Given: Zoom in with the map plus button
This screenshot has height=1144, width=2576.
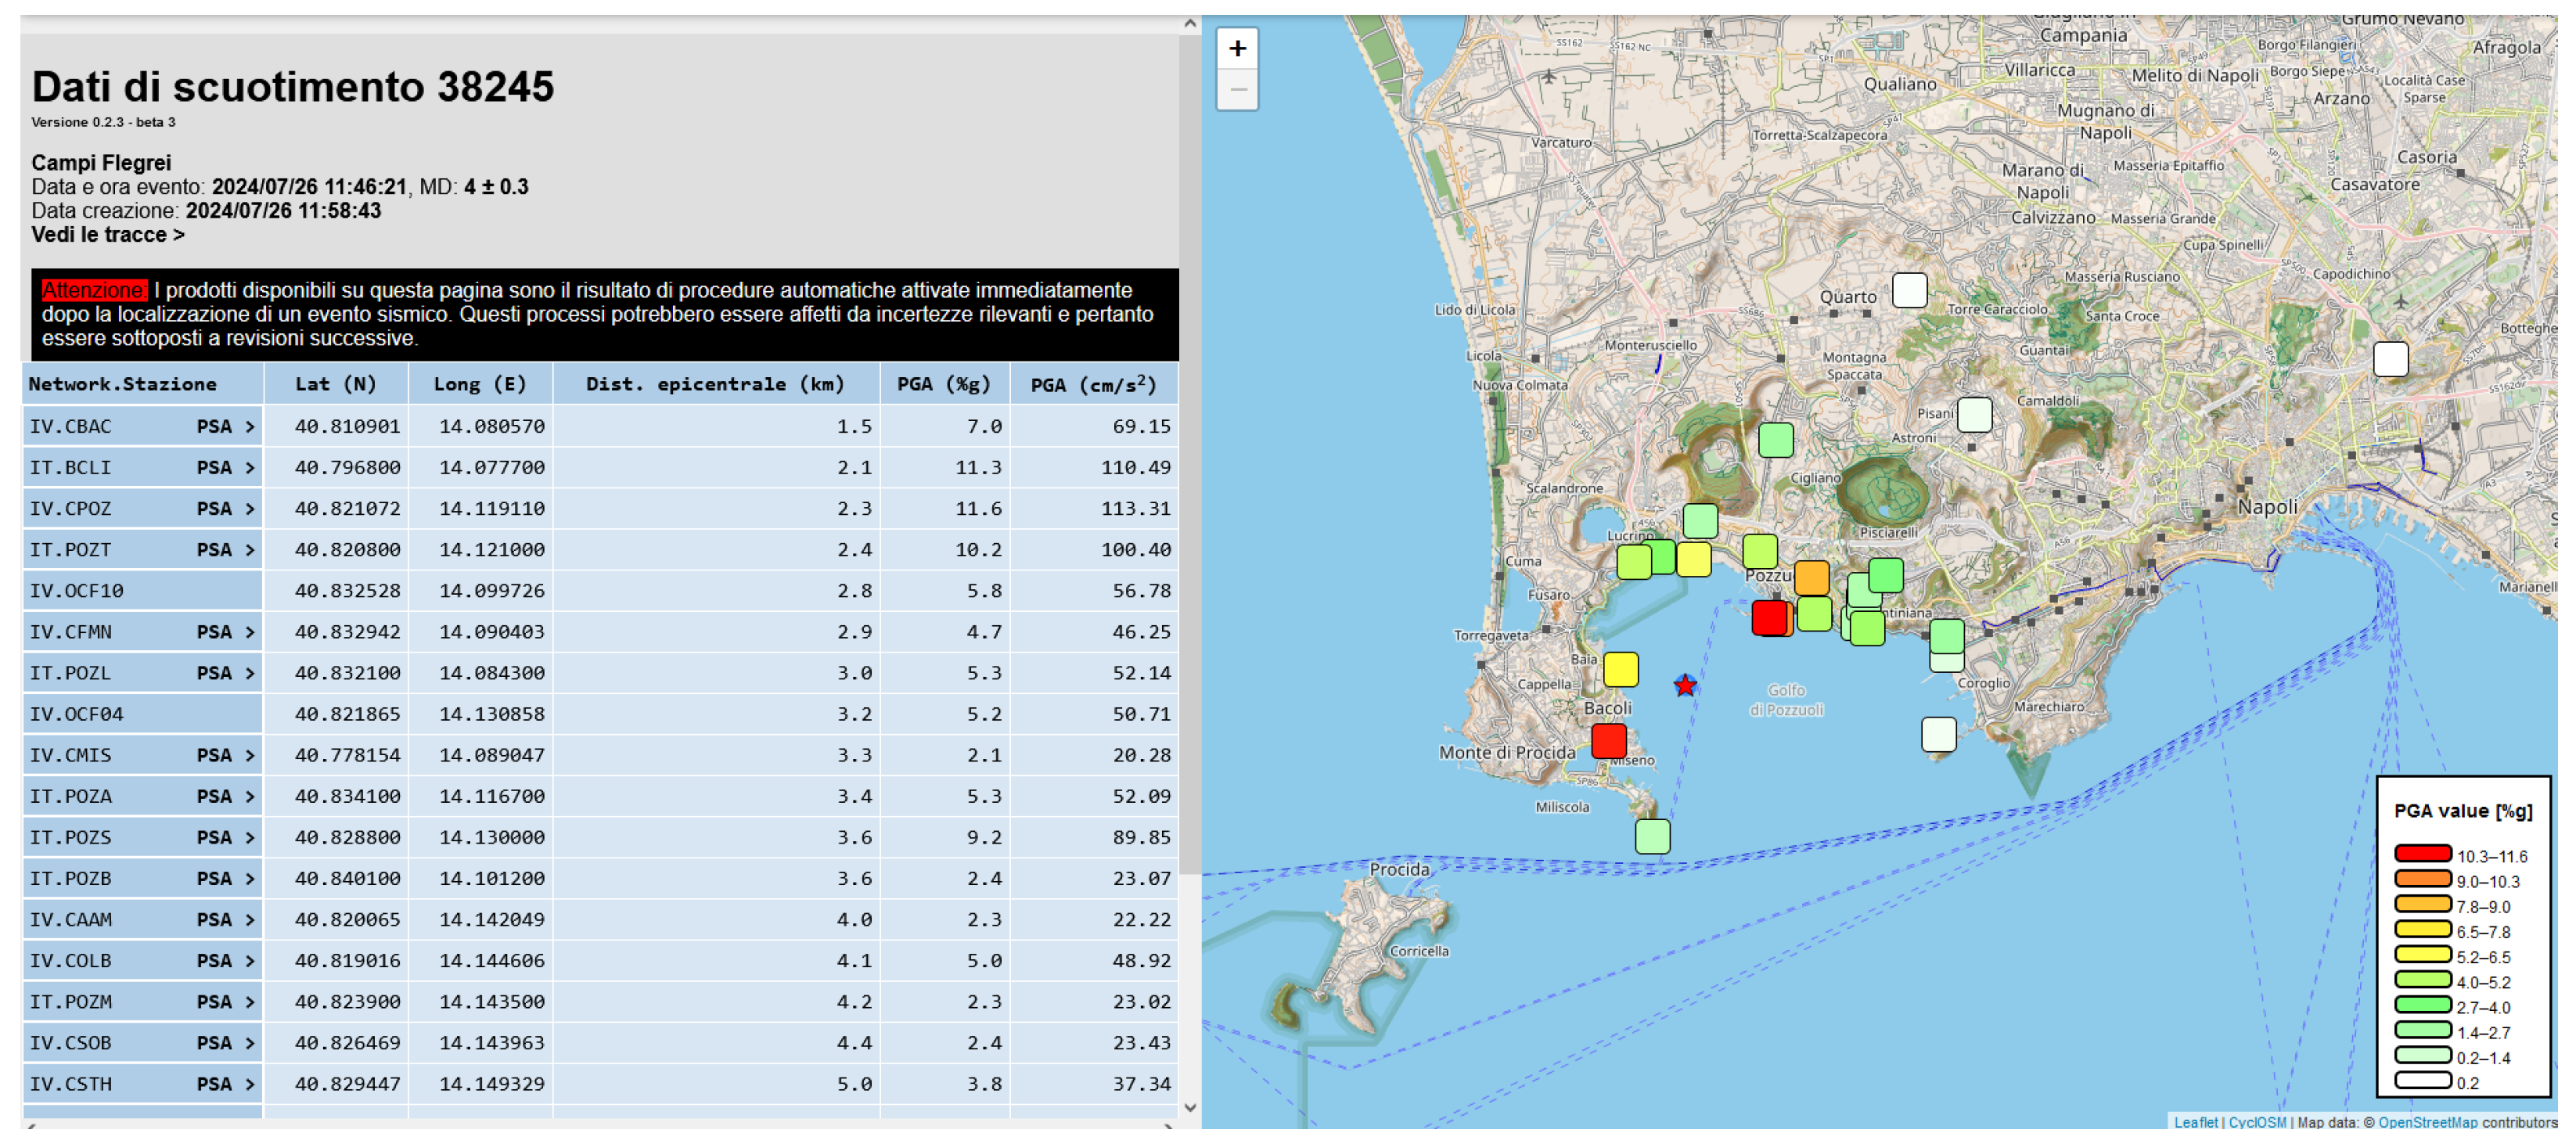Looking at the screenshot, I should coord(1237,48).
